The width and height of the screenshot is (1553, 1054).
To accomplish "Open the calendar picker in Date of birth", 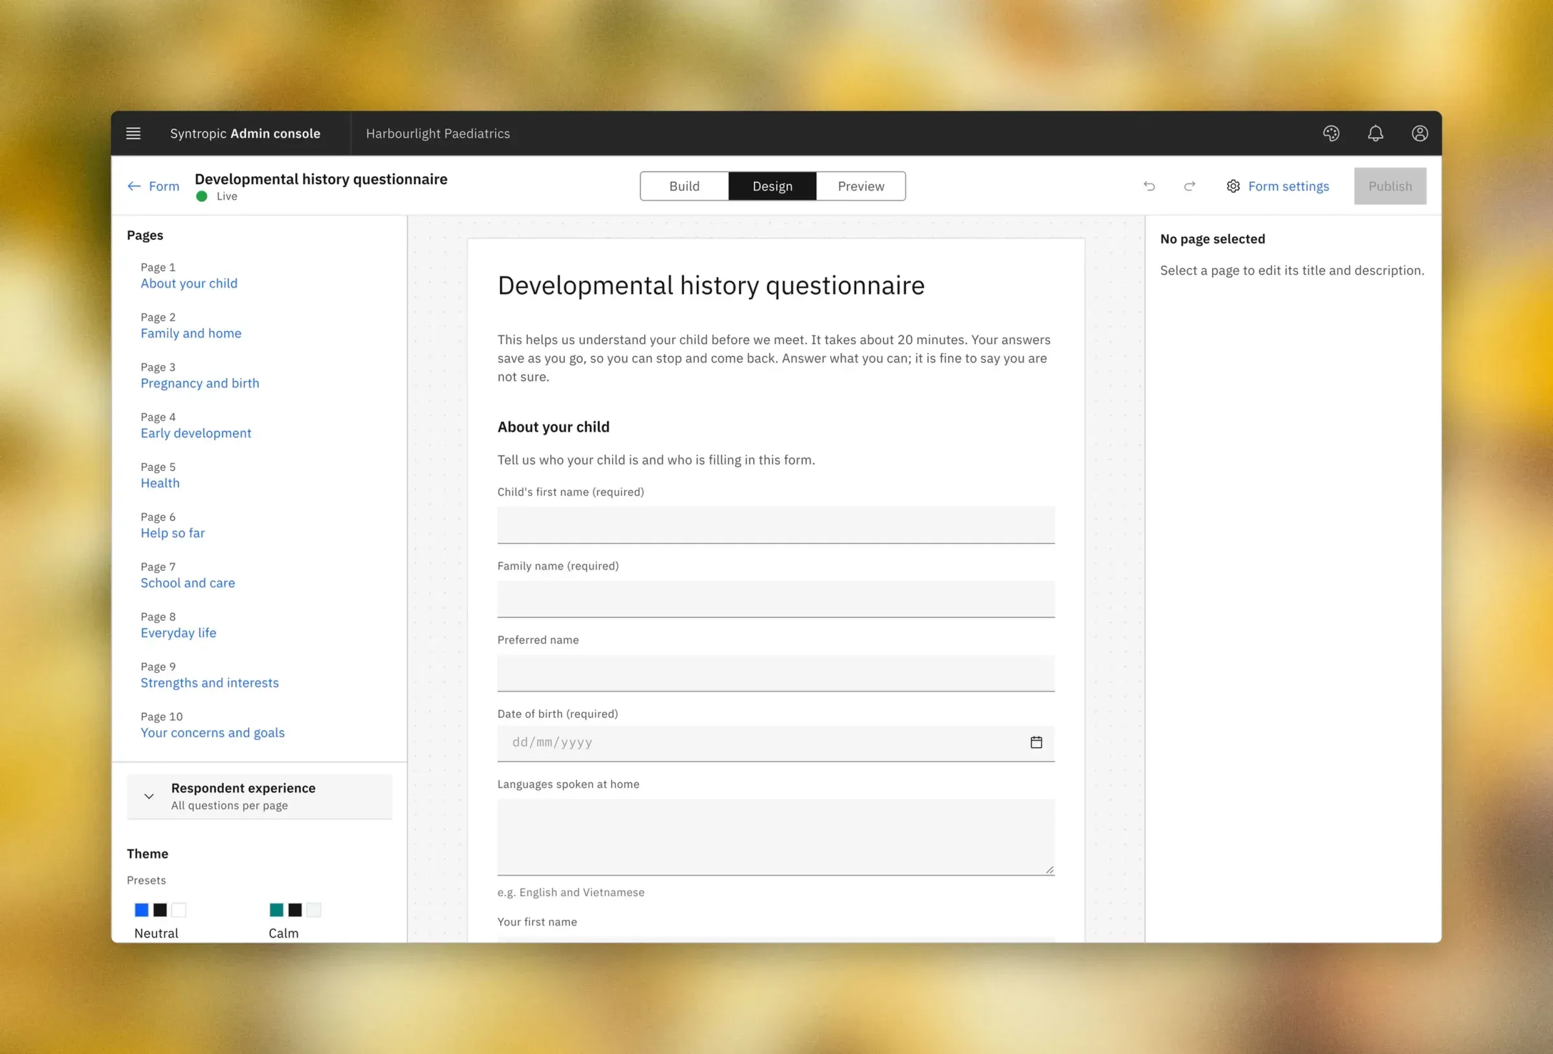I will point(1036,742).
